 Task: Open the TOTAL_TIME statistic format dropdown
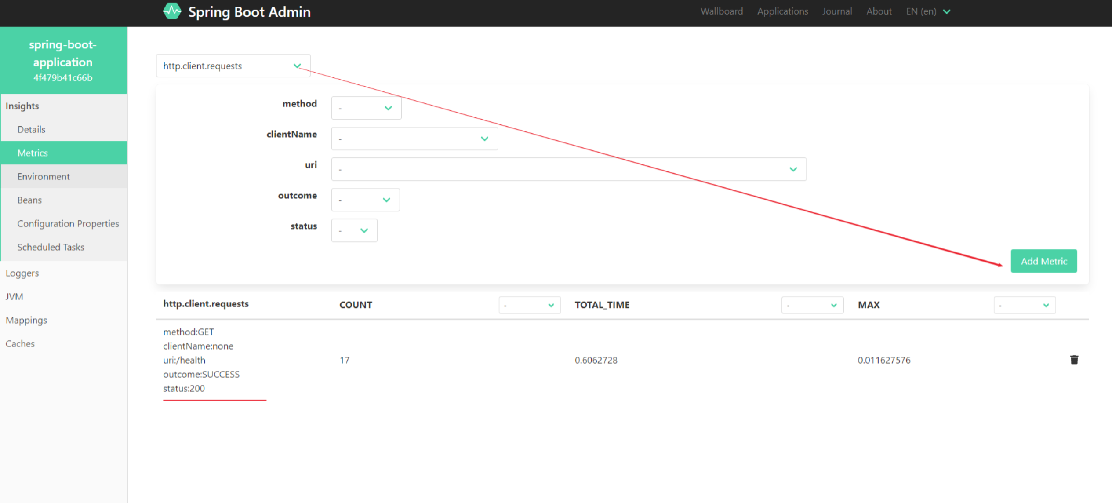(812, 305)
